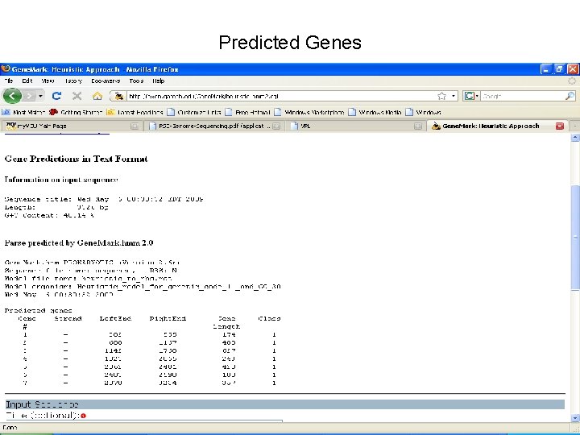The width and height of the screenshot is (580, 435).
Task: Open the address bar URL history dropdown
Action: 454,96
